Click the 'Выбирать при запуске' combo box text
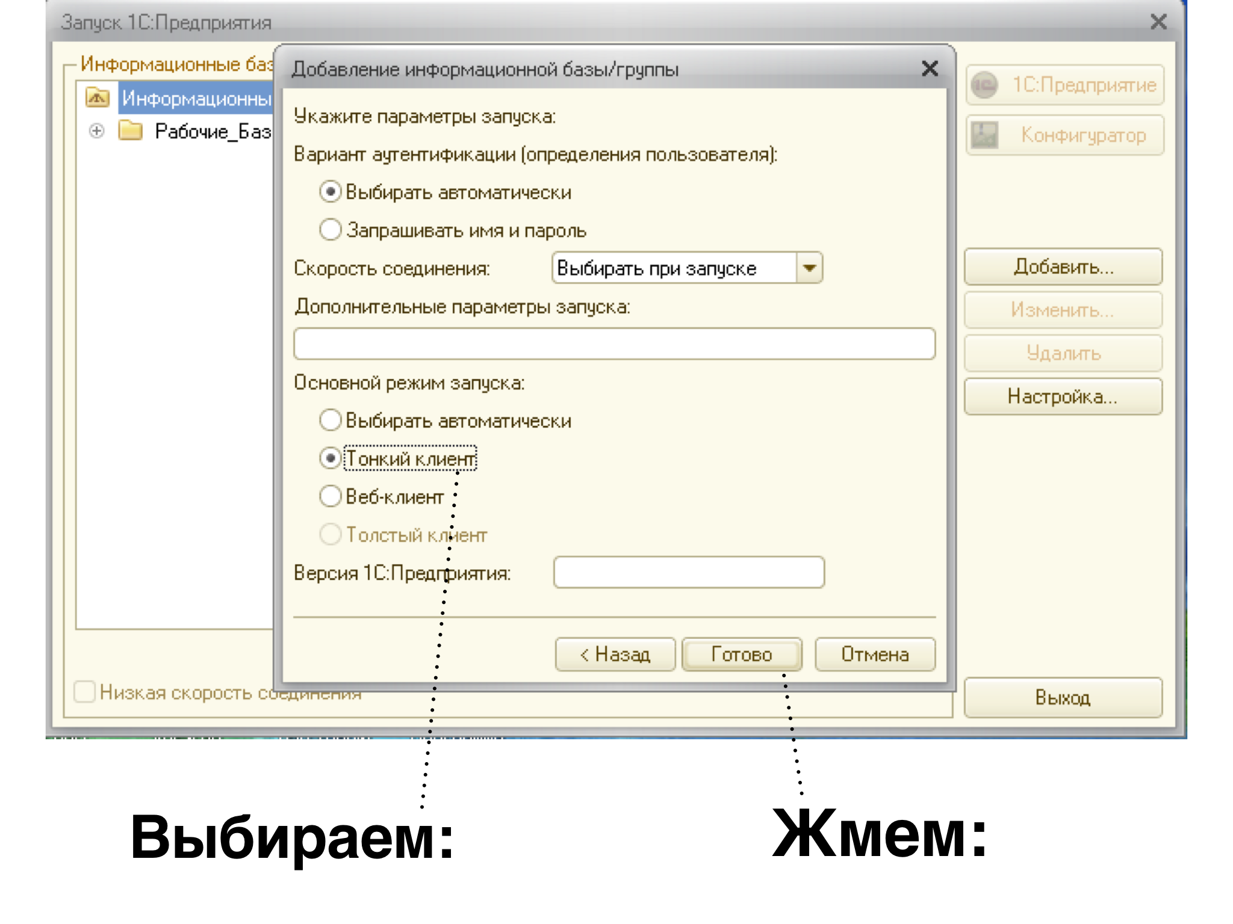 pyautogui.click(x=656, y=268)
